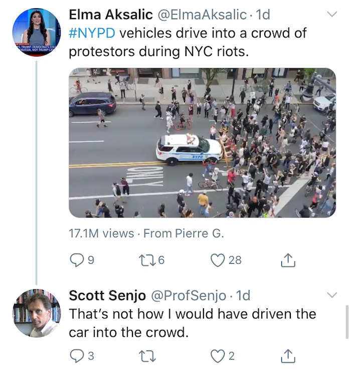Reply to Elma Aksalic's tweet
This screenshot has width=351, height=373.
pyautogui.click(x=77, y=260)
